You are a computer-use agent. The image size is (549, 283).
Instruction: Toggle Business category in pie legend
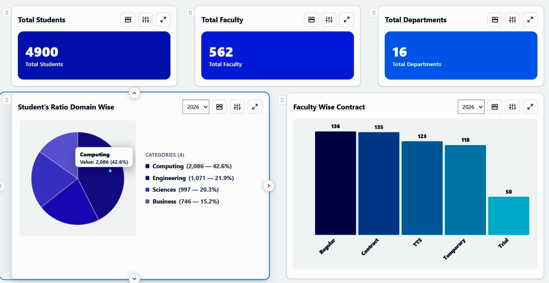pyautogui.click(x=182, y=201)
